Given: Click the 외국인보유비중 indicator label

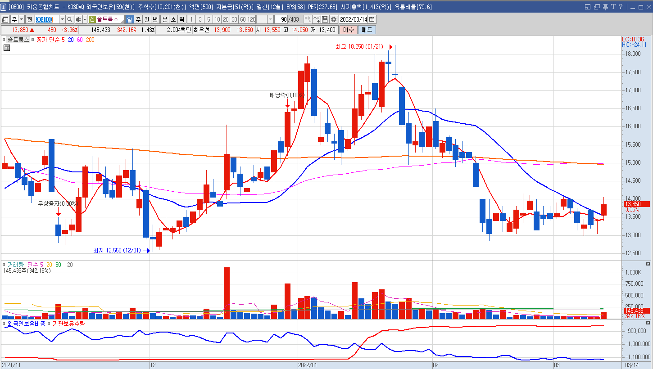Looking at the screenshot, I should (26, 324).
